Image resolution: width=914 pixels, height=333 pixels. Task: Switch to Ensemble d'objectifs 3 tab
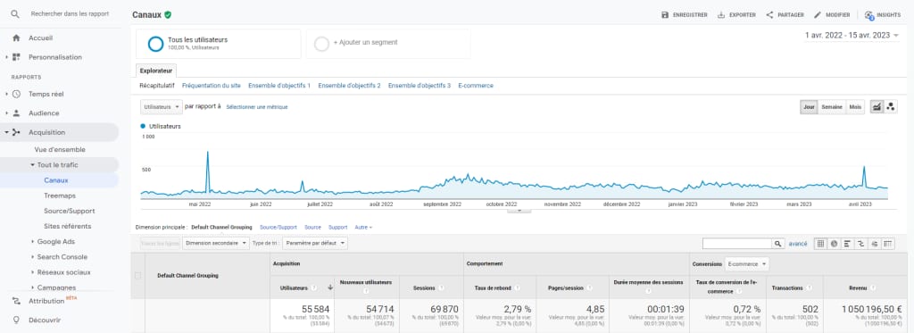point(420,86)
